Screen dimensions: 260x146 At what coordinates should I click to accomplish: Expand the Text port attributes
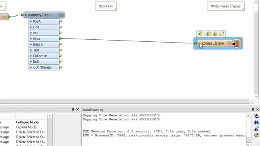click(31, 50)
